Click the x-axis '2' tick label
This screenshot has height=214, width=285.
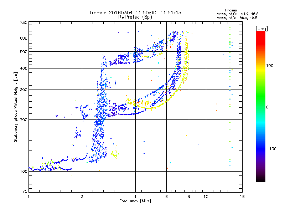pos(82,197)
